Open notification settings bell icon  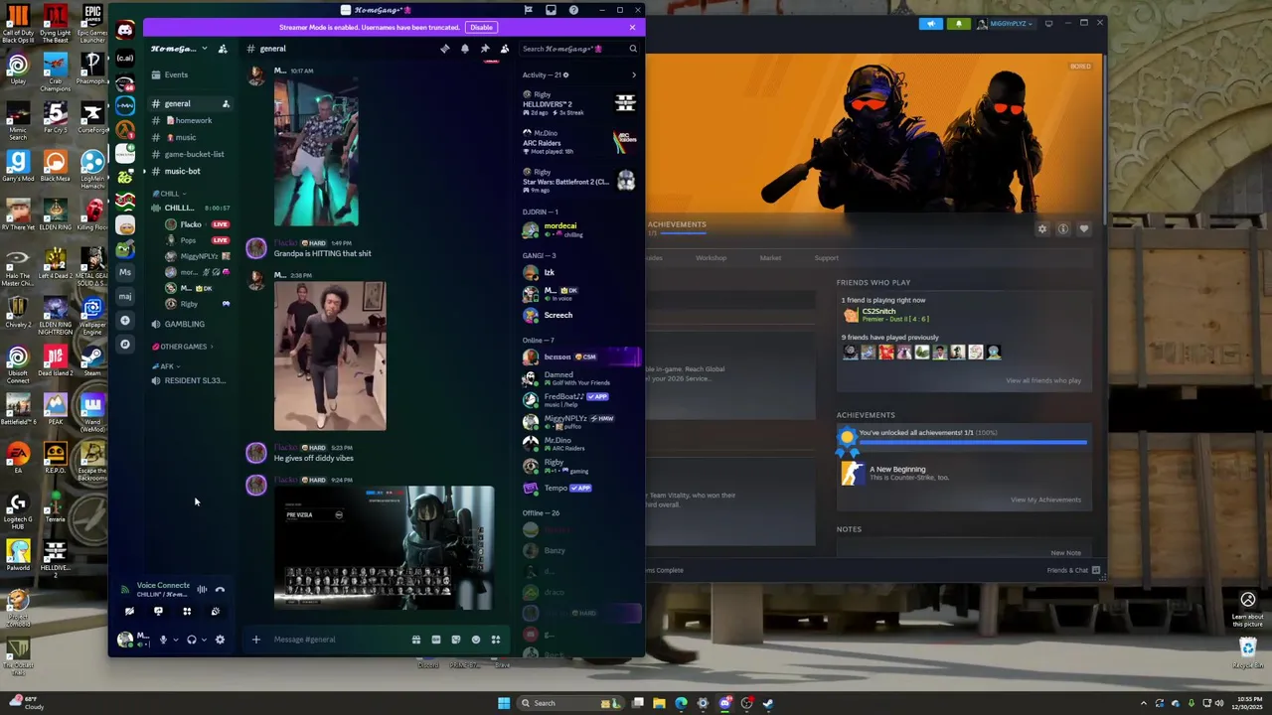464,49
